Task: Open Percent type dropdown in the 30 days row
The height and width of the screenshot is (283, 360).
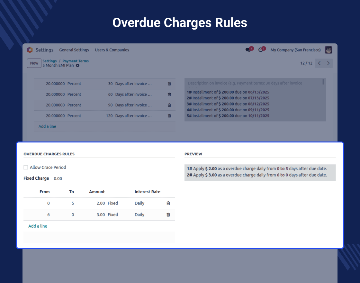Action: (x=74, y=84)
